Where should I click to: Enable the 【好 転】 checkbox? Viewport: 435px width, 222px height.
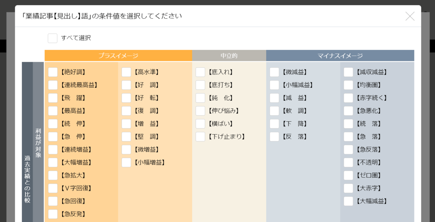(126, 98)
